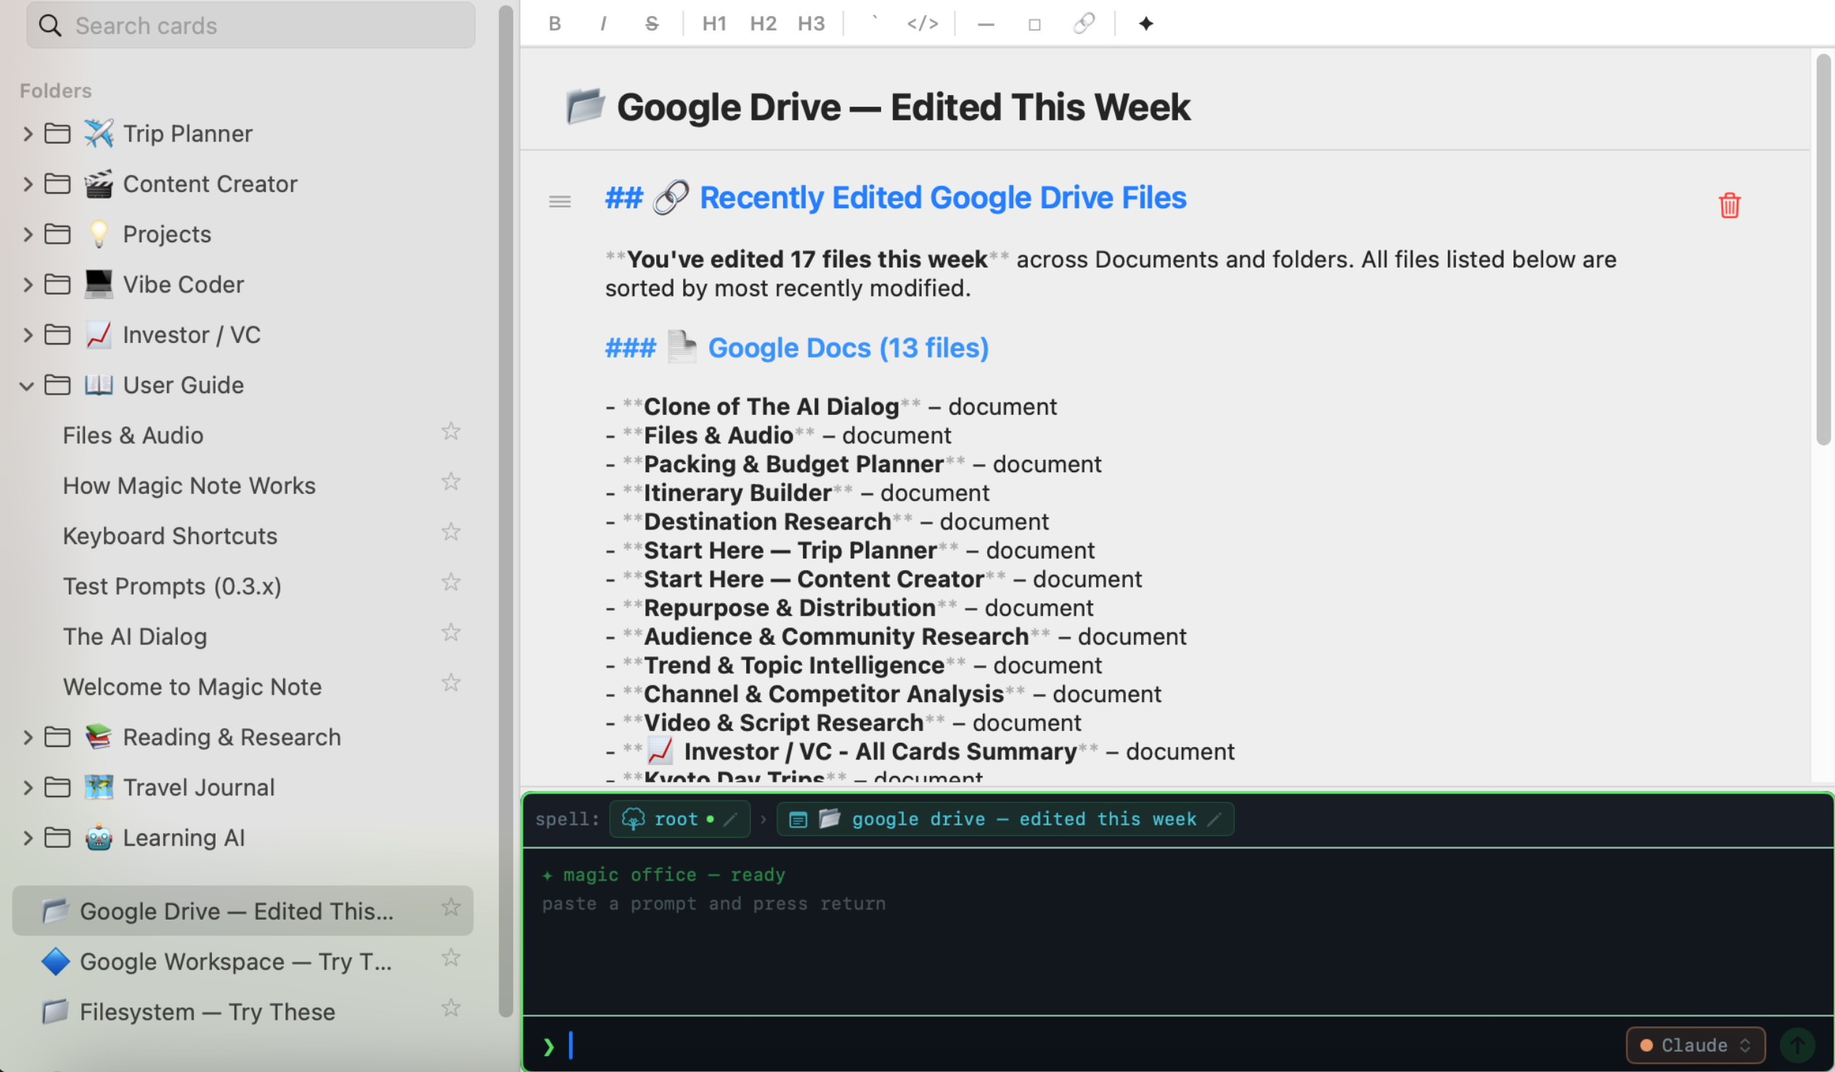The image size is (1835, 1072).
Task: Open How Magic Note Works card
Action: point(189,485)
